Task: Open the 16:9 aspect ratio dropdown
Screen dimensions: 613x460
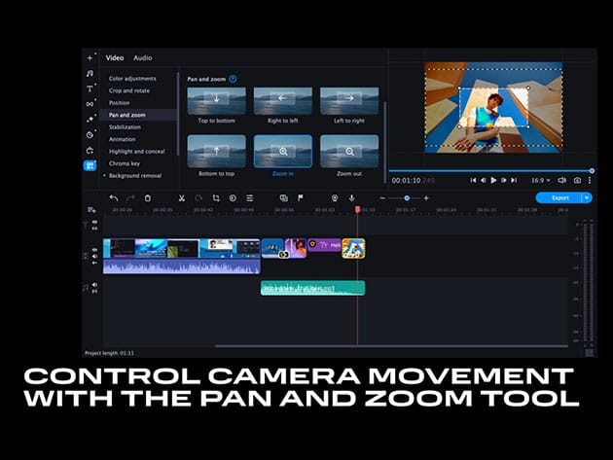Action: coord(540,180)
